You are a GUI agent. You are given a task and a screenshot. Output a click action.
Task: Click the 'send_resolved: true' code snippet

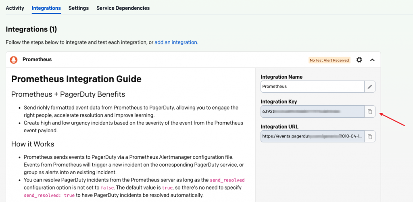click(49, 196)
